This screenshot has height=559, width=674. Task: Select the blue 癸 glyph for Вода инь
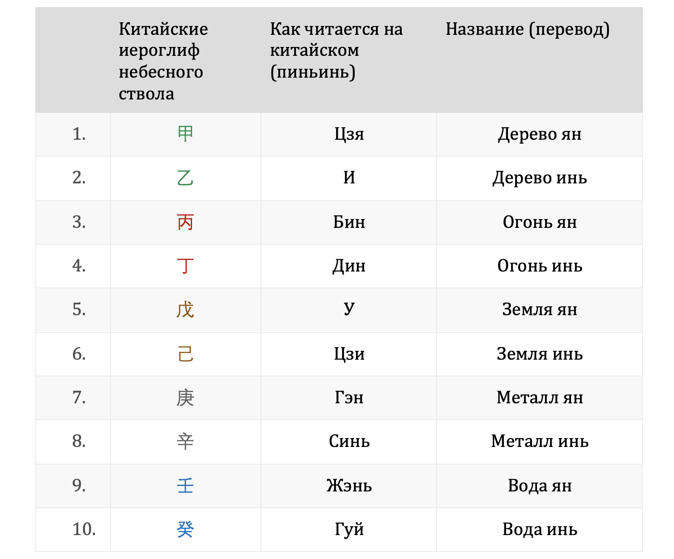tap(185, 529)
